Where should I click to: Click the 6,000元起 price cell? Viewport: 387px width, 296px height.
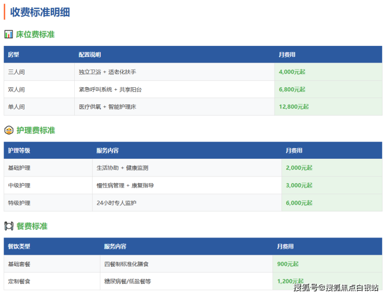[x=332, y=203]
